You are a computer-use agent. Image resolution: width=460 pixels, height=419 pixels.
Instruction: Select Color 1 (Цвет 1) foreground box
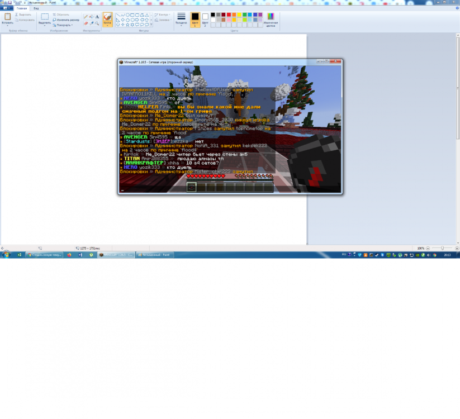pos(195,20)
